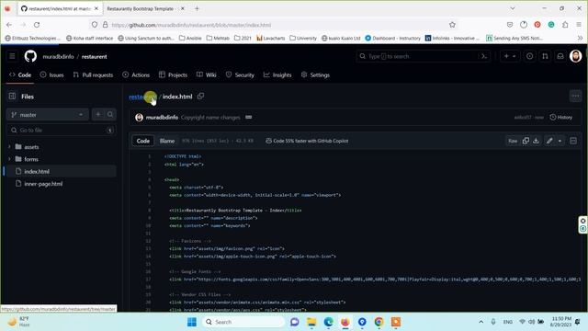588x331 pixels.
Task: Open Windows Start menu
Action: click(x=192, y=322)
